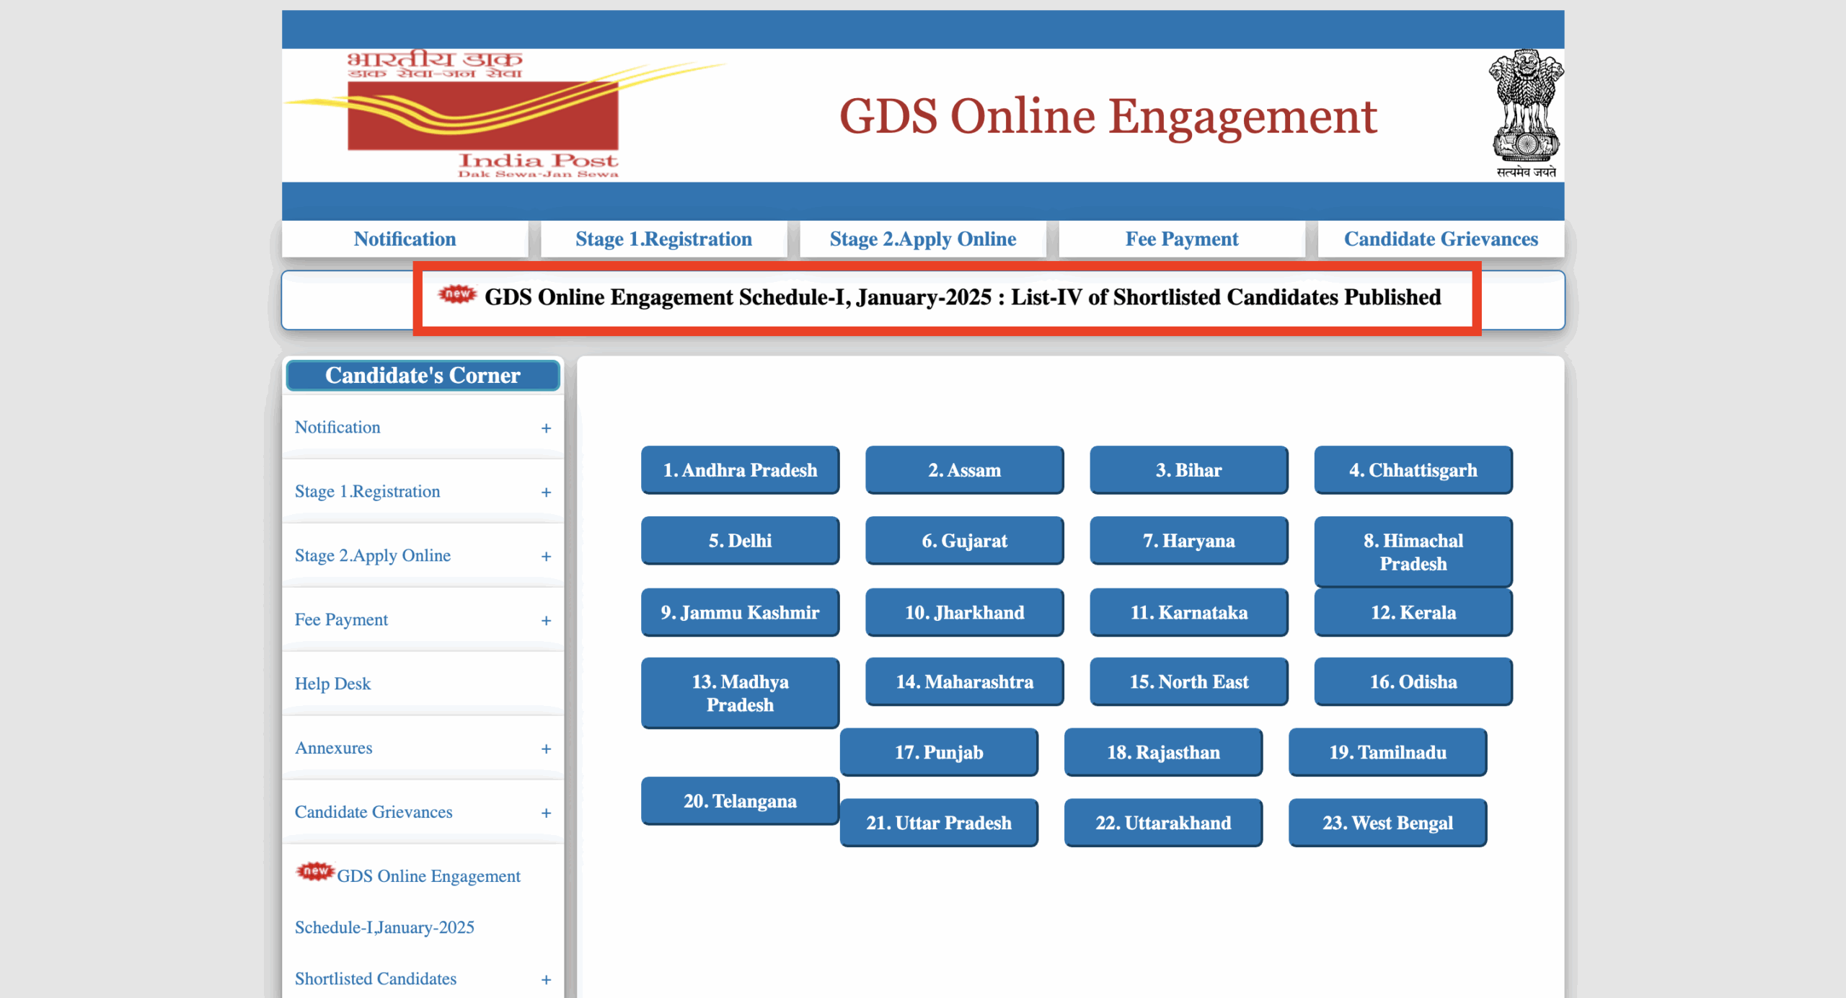
Task: Click the India Post logo
Action: (x=483, y=115)
